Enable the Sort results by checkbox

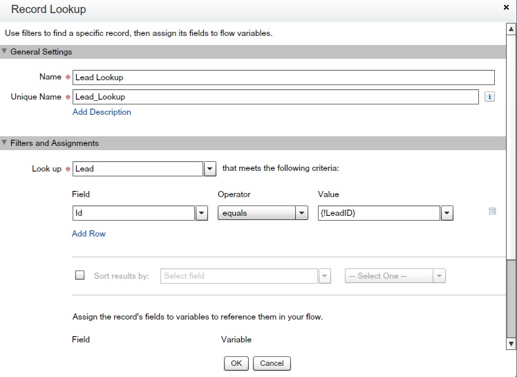(x=79, y=275)
